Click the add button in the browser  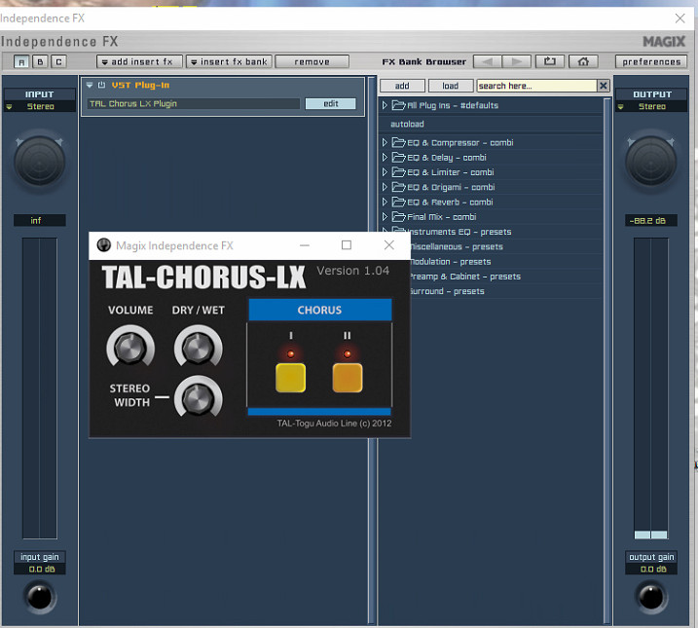point(402,86)
